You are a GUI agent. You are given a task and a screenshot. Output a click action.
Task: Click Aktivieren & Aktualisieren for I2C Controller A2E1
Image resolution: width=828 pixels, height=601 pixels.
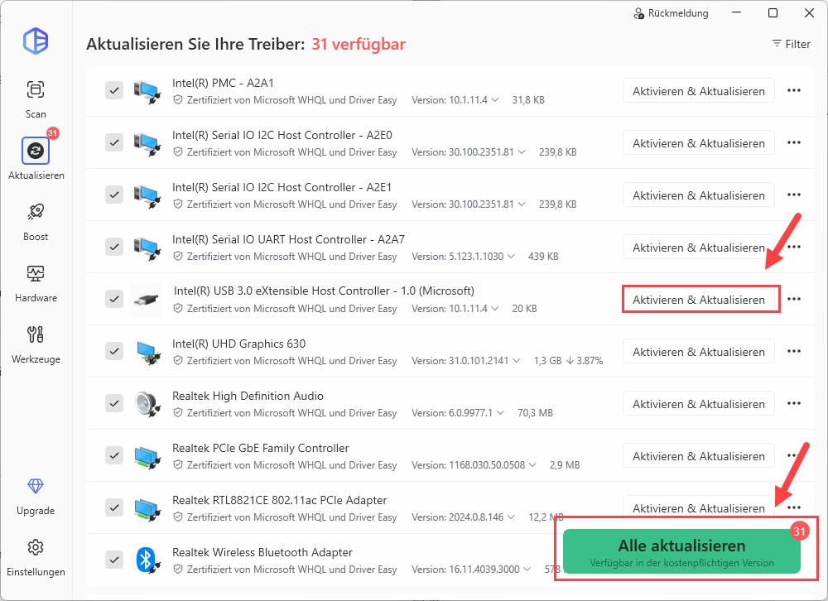click(699, 195)
